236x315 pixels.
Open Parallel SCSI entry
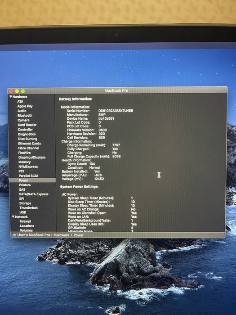[28, 176]
